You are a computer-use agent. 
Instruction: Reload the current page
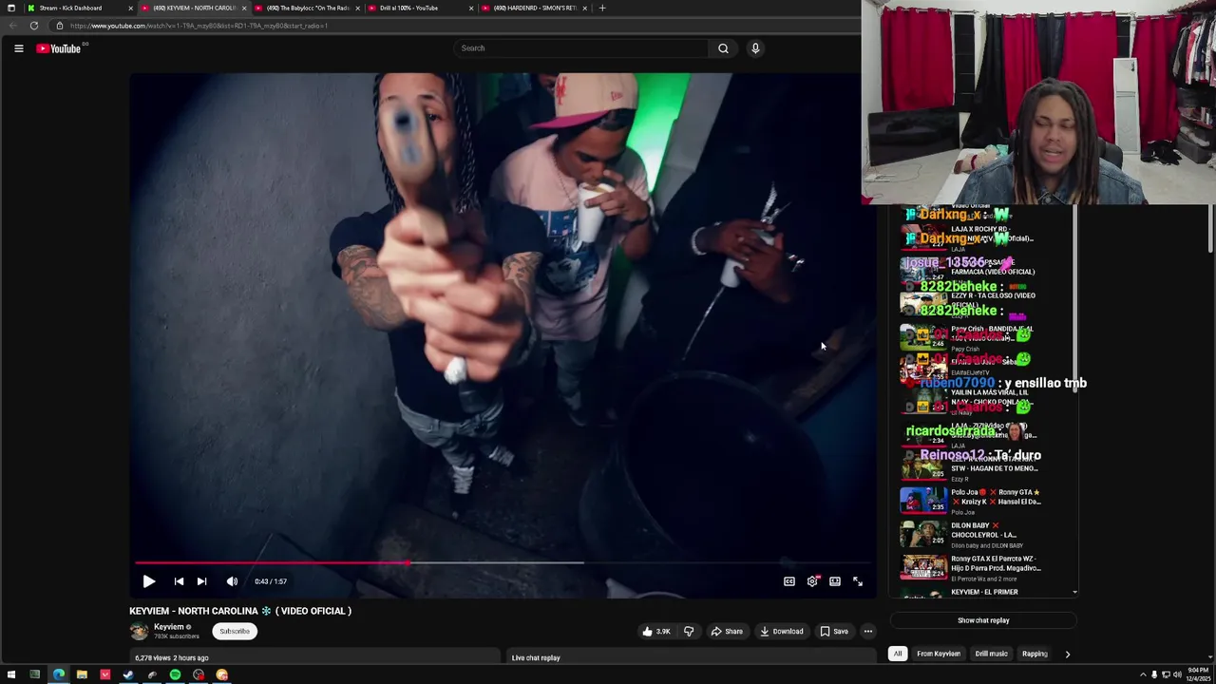[x=34, y=26]
